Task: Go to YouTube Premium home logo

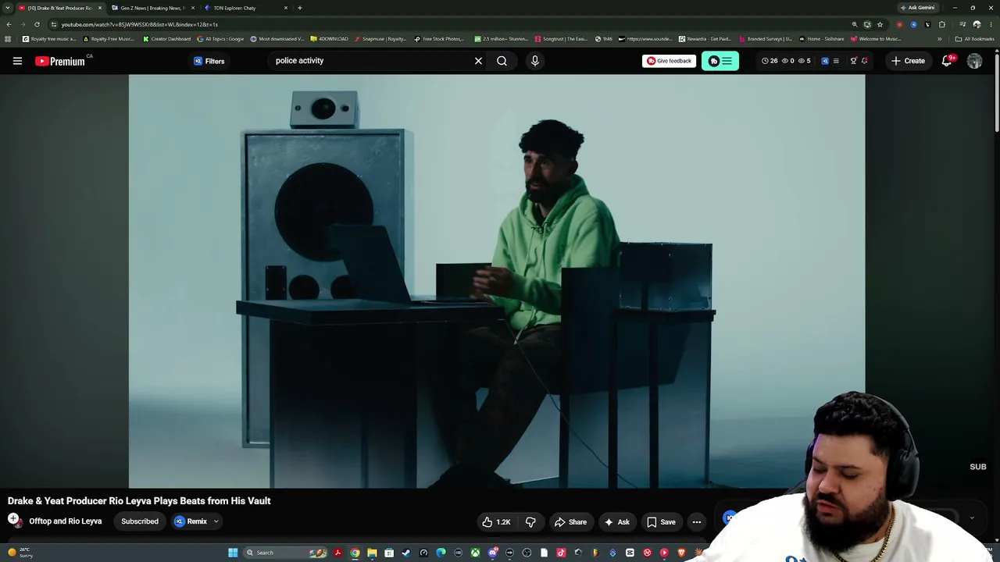Action: pyautogui.click(x=60, y=61)
